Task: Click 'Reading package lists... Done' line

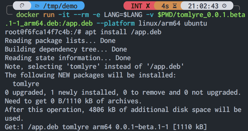Action: [x=60, y=41]
